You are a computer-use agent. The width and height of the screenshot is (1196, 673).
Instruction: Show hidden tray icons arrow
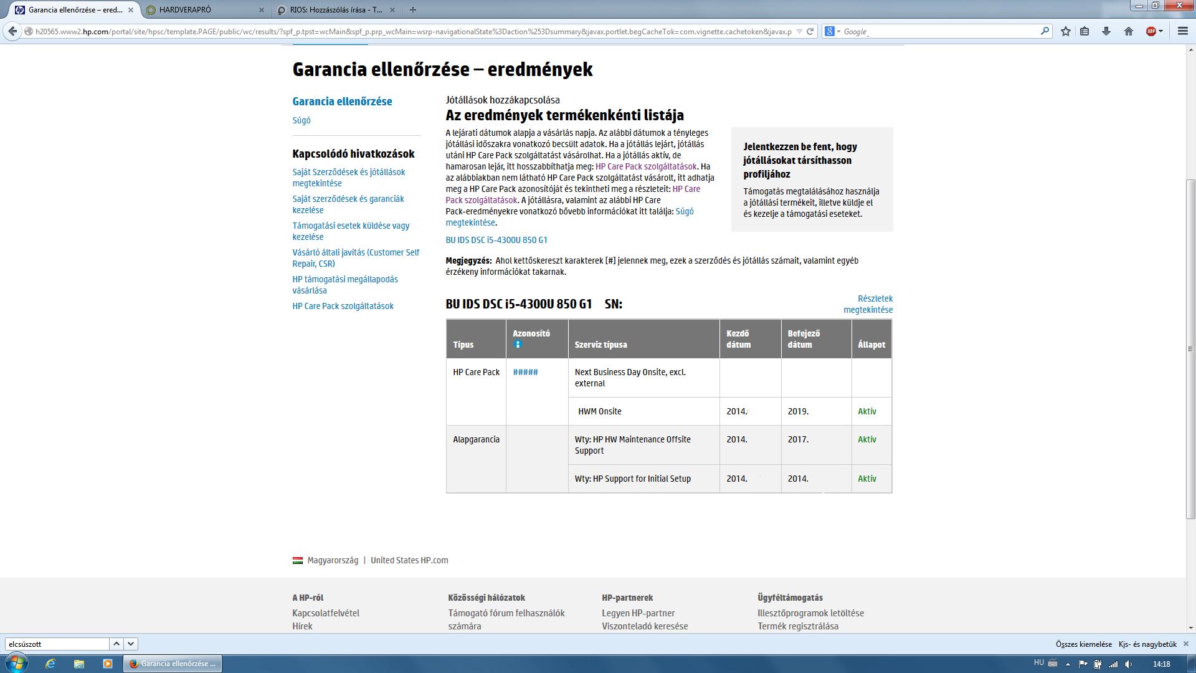1068,664
